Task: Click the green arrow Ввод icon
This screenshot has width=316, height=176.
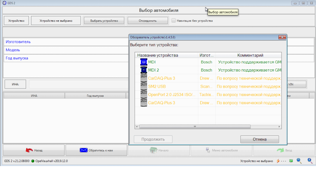Action: (280, 150)
